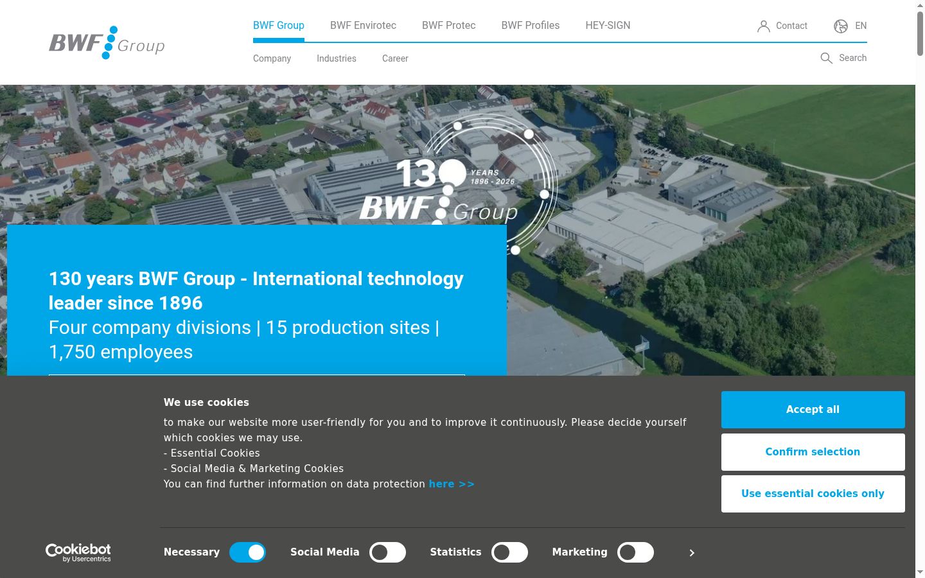This screenshot has width=925, height=578.
Task: Click the Confirm selection button
Action: tap(813, 452)
